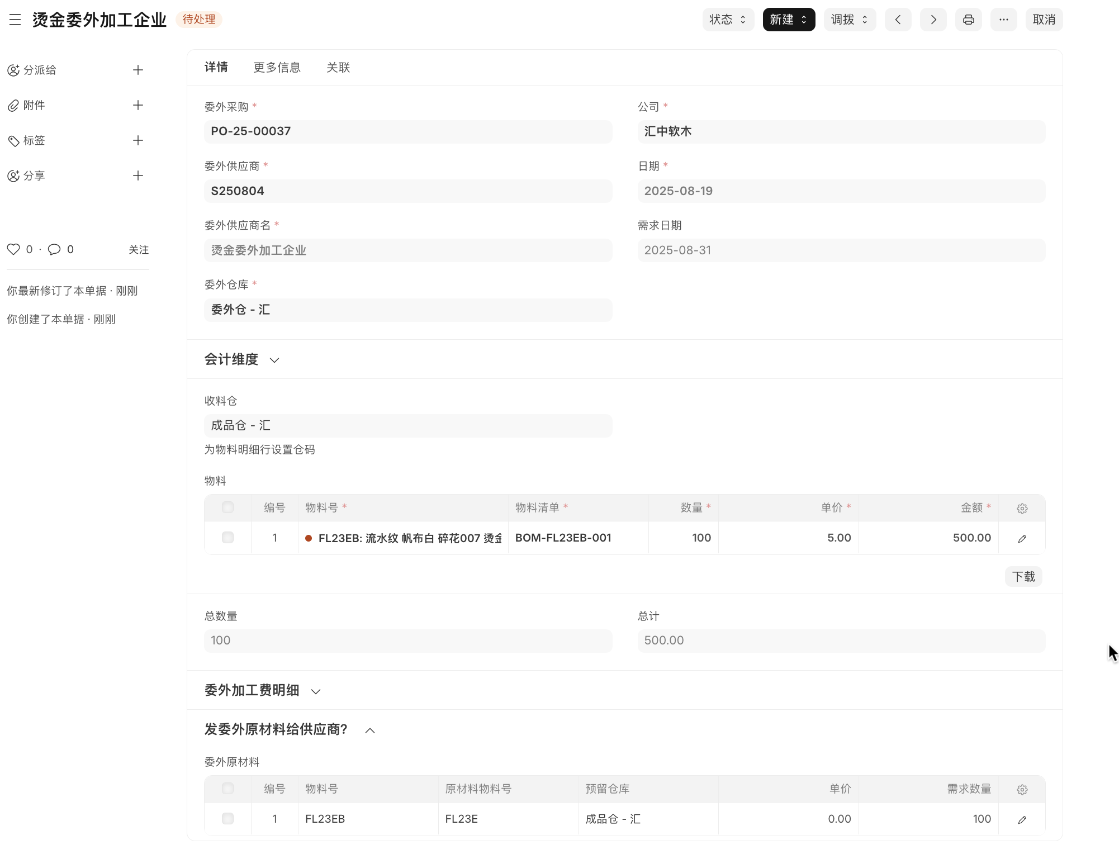This screenshot has width=1119, height=854.
Task: Open the three-dots more options menu
Action: coord(1003,20)
